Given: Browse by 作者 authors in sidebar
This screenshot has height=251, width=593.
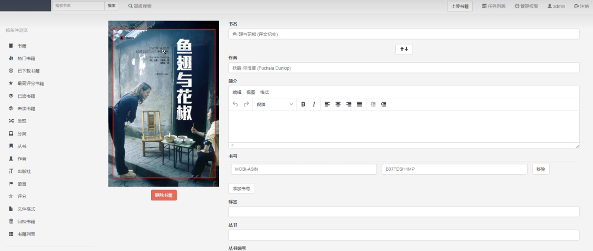Looking at the screenshot, I should pyautogui.click(x=18, y=159).
